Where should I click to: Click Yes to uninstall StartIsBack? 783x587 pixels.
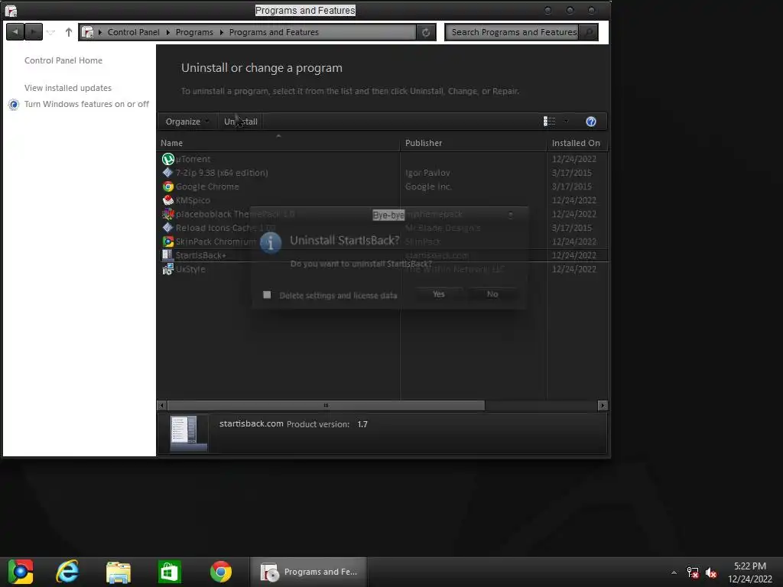(x=438, y=294)
